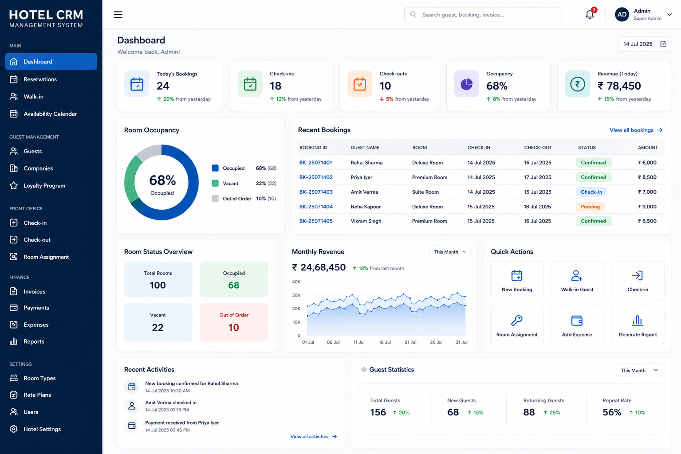This screenshot has height=454, width=681.
Task: Click the calendar icon in date picker
Action: pos(663,44)
